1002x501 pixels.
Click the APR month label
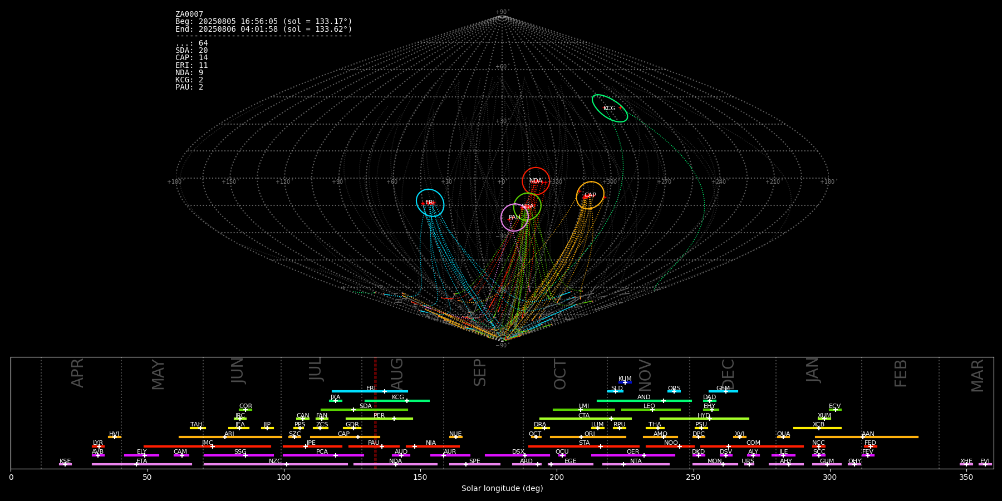[x=77, y=373]
